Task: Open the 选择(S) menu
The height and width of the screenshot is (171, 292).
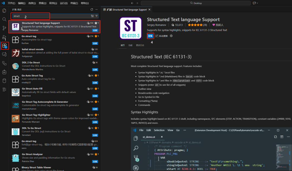Action: click(32, 3)
